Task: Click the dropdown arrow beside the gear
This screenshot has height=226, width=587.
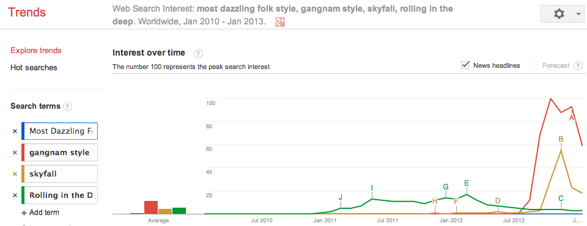Action: pos(578,15)
